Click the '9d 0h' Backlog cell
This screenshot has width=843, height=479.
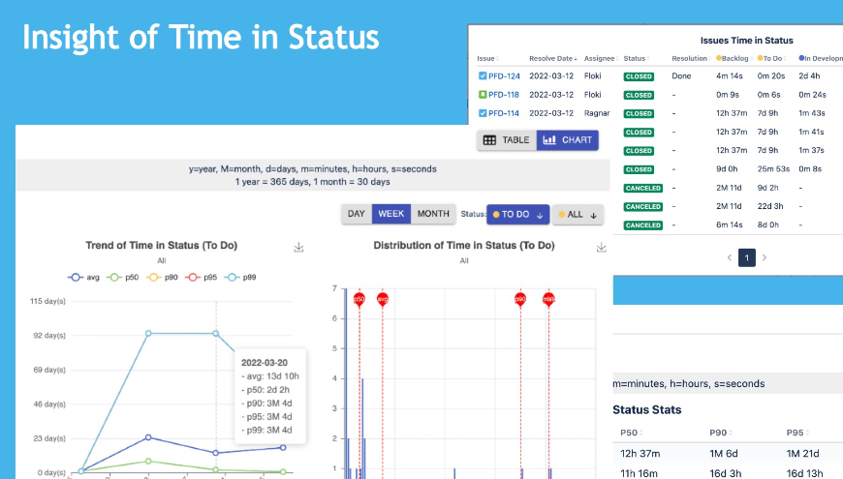(727, 169)
